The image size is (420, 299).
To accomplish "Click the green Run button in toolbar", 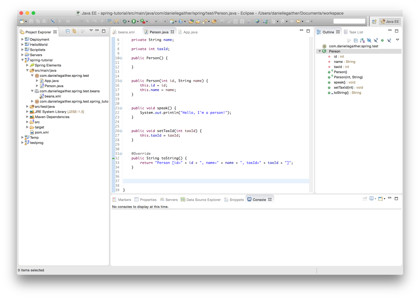I will point(134,21).
